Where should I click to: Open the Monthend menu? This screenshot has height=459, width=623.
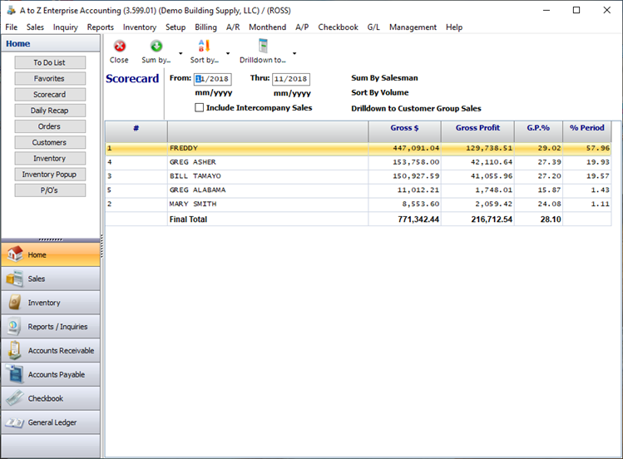(267, 27)
